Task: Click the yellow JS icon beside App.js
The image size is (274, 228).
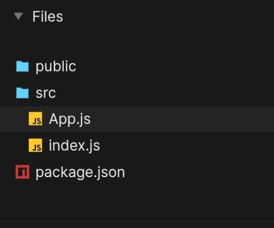Action: point(35,119)
